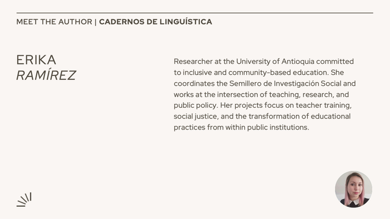Select the words 'public policy'
The width and height of the screenshot is (390, 219).
pyautogui.click(x=195, y=105)
